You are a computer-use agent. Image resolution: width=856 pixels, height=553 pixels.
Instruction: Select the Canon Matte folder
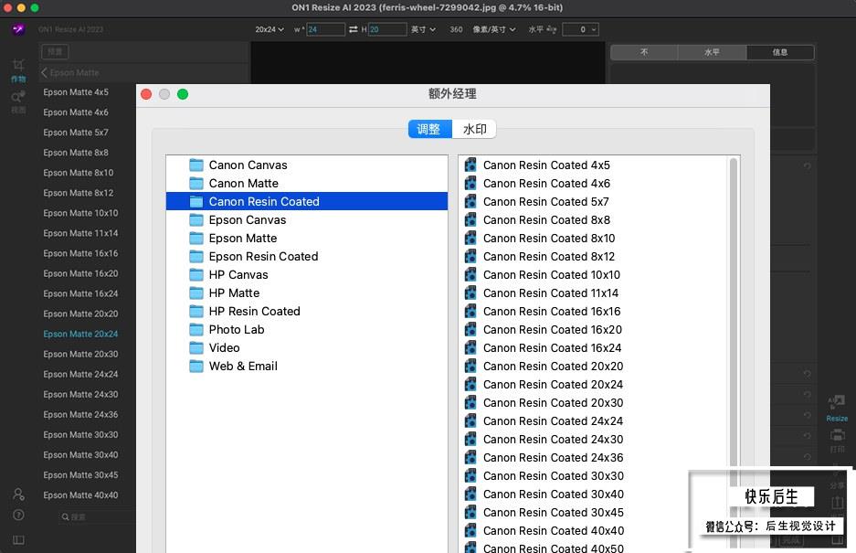[306, 184]
